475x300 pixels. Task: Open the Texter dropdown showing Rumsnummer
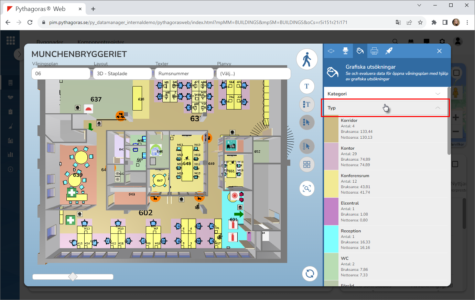[184, 73]
